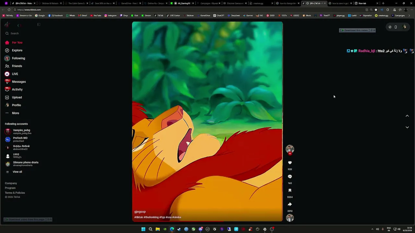Image resolution: width=415 pixels, height=233 pixels.
Task: Open the DeepSeek bookmark
Action: [233, 16]
